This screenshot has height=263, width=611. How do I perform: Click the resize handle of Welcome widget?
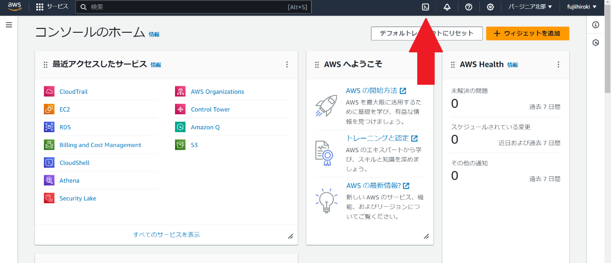click(x=426, y=236)
